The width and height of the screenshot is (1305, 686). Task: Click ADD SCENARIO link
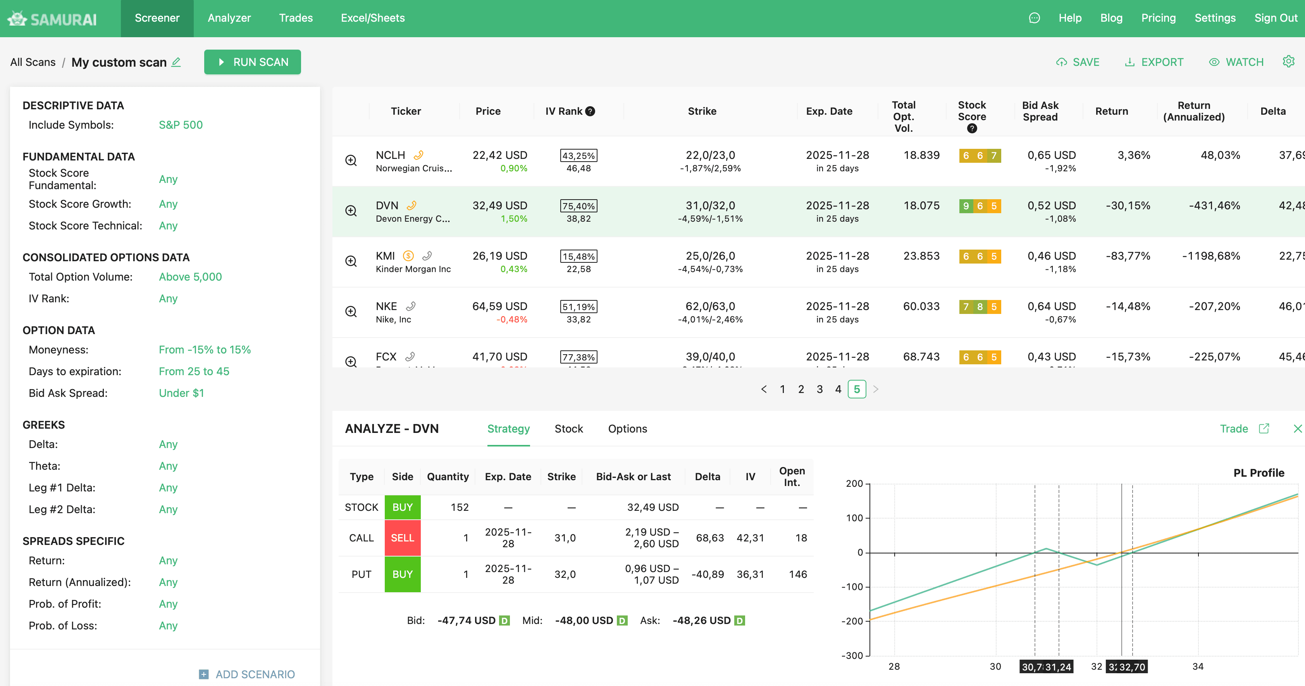[247, 674]
